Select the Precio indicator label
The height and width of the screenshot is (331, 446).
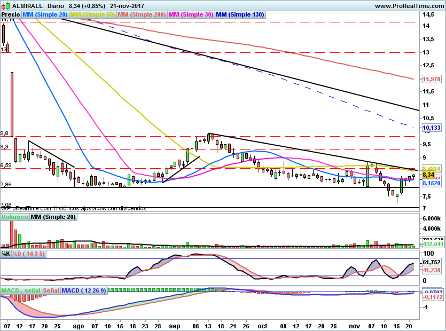[x=11, y=15]
